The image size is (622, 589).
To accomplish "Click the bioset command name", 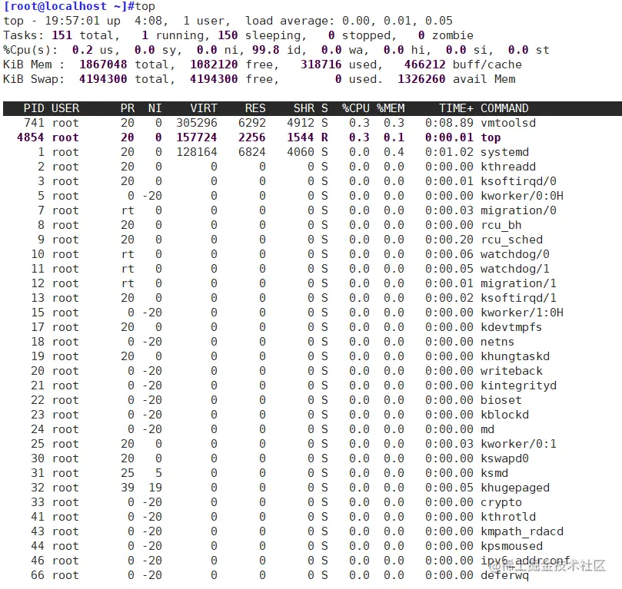I will coord(501,400).
